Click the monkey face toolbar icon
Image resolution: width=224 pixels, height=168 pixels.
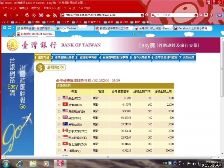tap(48, 15)
